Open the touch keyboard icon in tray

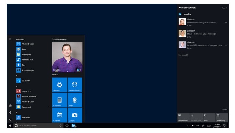tap(209, 126)
